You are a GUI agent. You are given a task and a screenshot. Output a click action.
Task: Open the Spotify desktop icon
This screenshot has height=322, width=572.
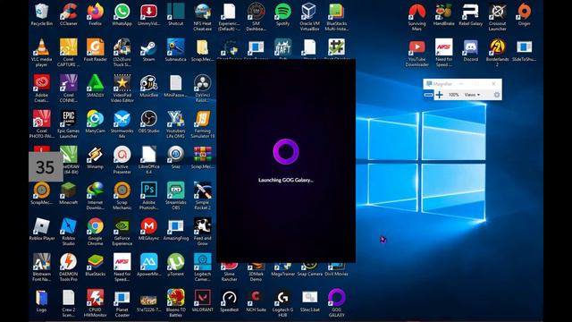pyautogui.click(x=282, y=14)
